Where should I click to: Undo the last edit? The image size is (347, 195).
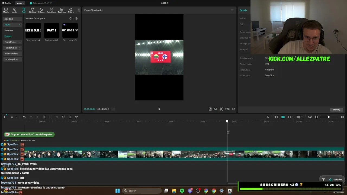24,117
